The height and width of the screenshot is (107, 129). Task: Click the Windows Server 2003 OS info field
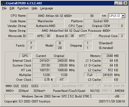56,96
